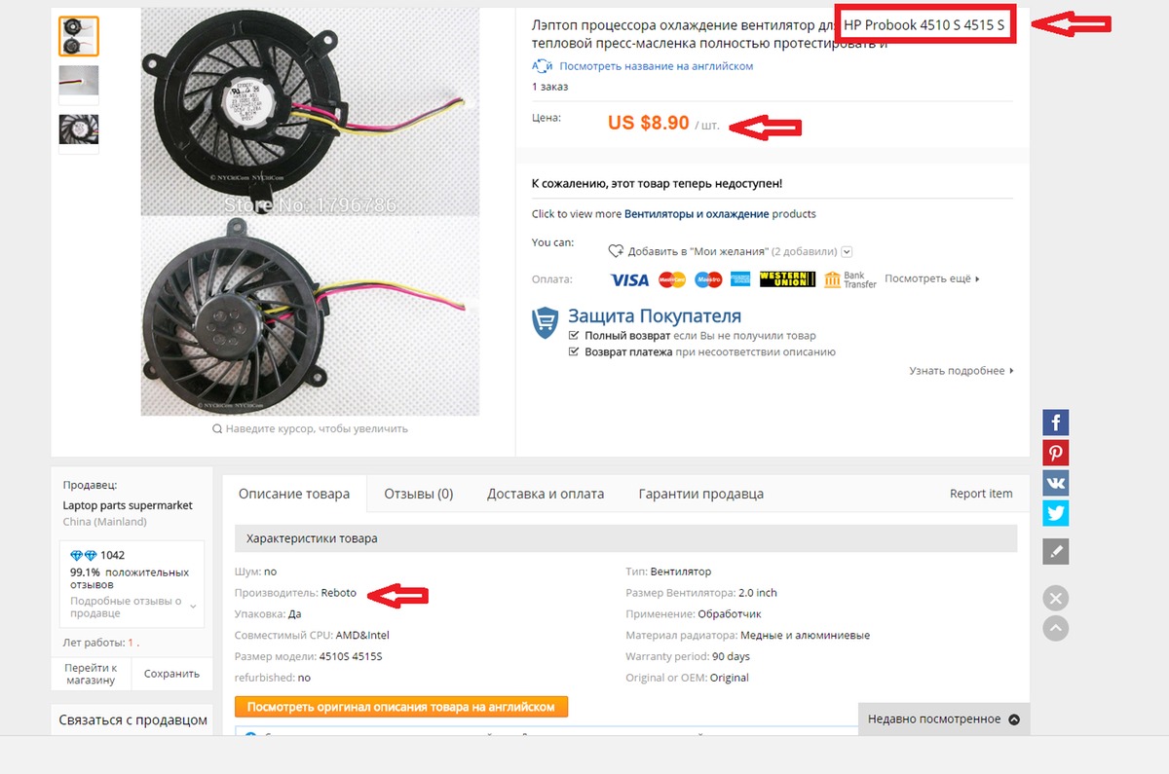Click the heart wish list icon
Image resolution: width=1169 pixels, height=774 pixels.
[x=616, y=250]
